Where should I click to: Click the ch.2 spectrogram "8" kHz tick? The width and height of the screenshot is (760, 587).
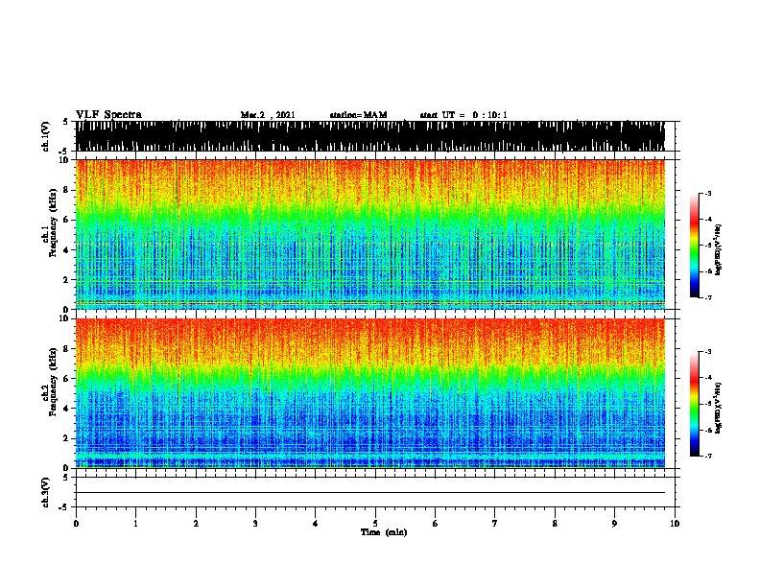tap(67, 349)
